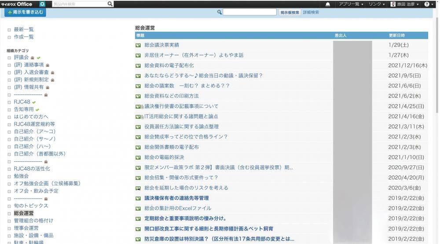Expand the (評) 入退会審査 tree node

pyautogui.click(x=9, y=73)
